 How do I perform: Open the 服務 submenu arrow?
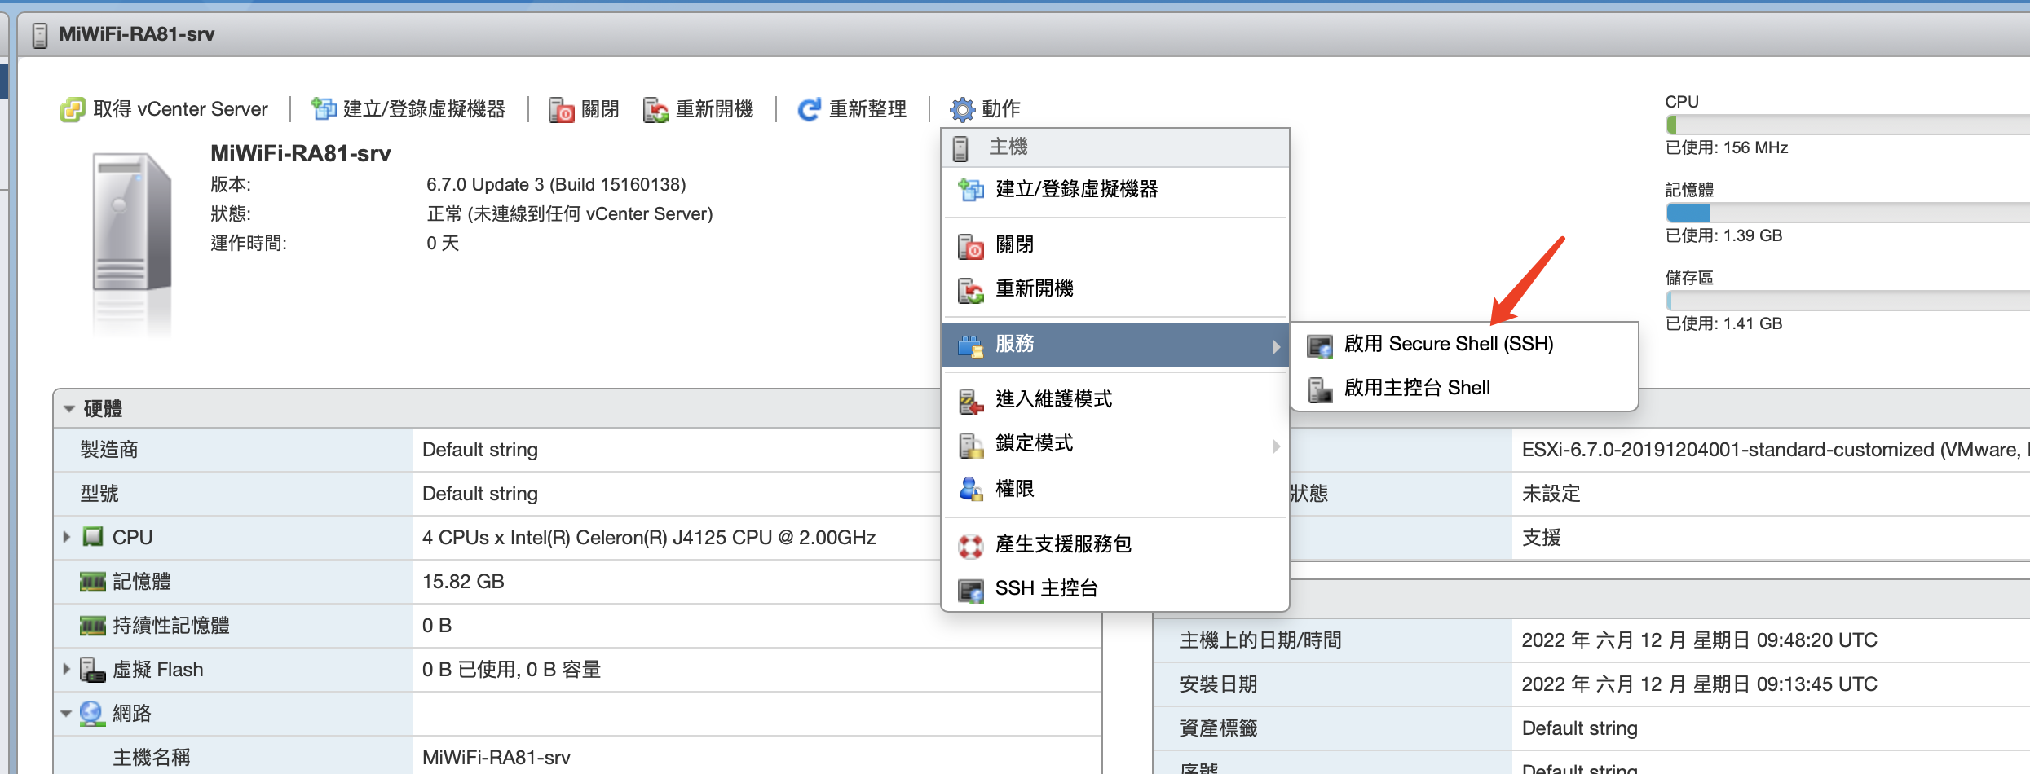pos(1276,347)
